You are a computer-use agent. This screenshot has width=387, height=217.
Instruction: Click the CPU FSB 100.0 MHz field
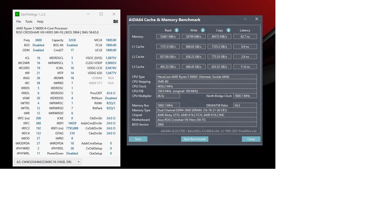206,91
